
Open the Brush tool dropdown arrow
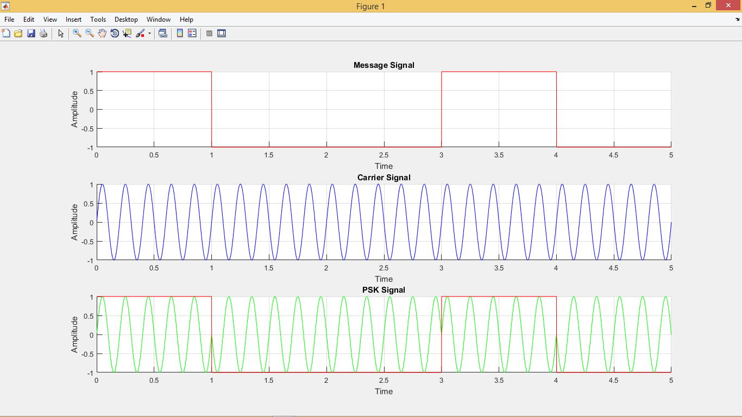click(149, 33)
